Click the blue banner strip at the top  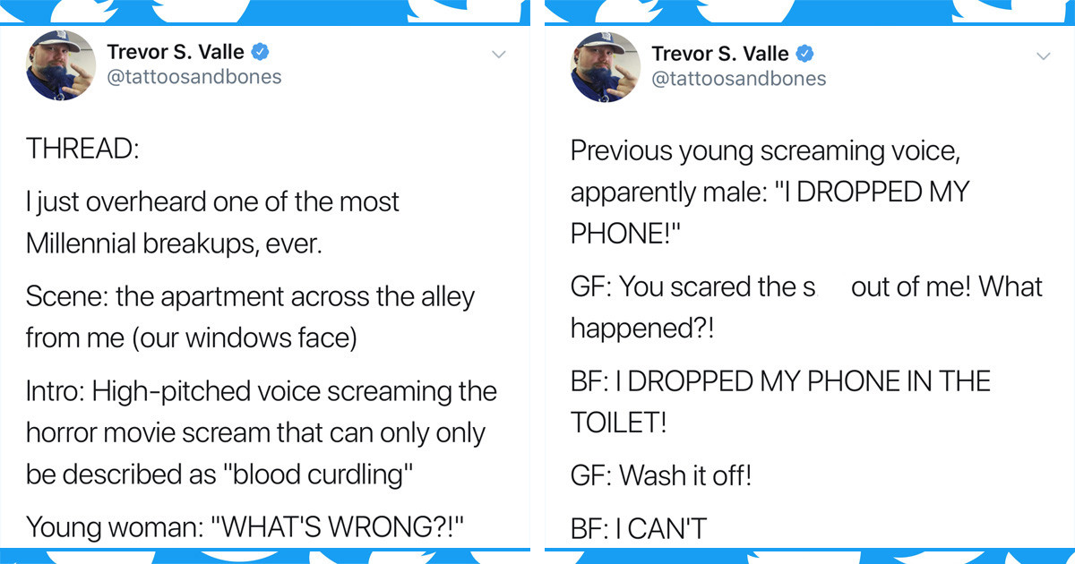[x=537, y=9]
